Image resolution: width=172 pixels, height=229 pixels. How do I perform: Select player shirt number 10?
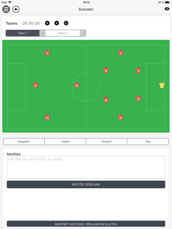click(77, 86)
